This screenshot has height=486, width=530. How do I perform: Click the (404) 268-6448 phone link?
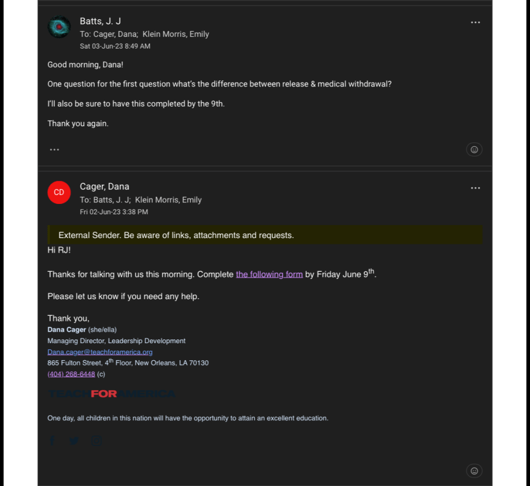[71, 374]
